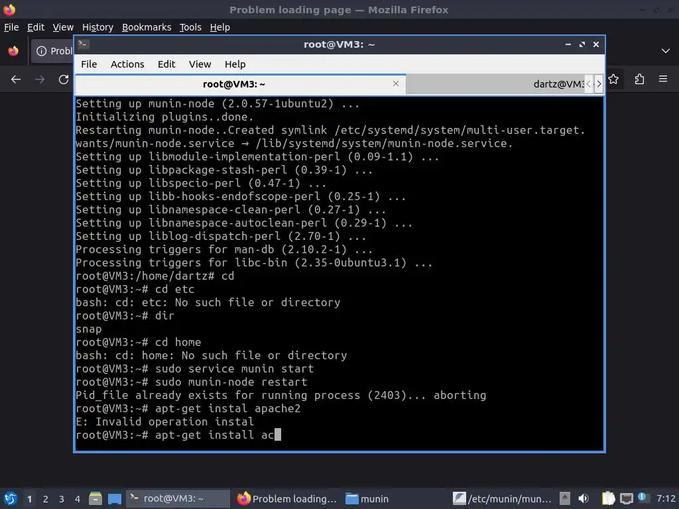Open Firefox Tools menu
The image size is (679, 509).
(x=190, y=27)
